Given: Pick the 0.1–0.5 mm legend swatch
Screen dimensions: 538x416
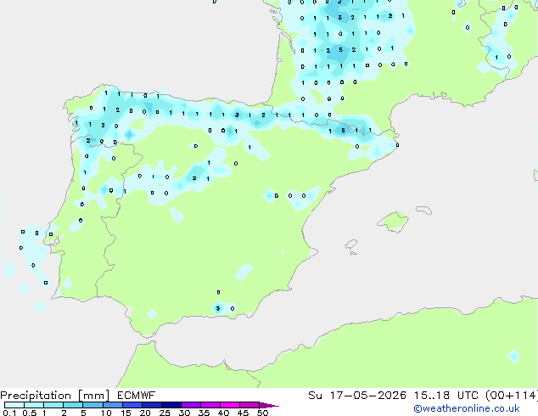Looking at the screenshot, I should pyautogui.click(x=14, y=405).
